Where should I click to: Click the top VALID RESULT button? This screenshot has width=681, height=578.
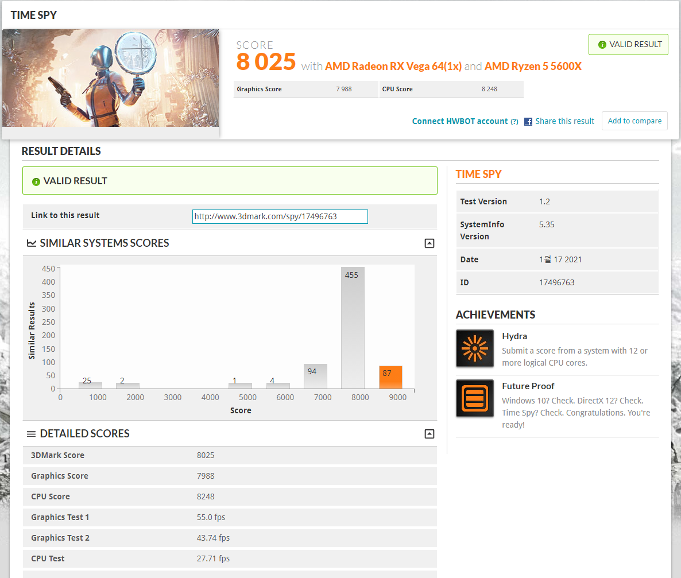[x=628, y=44]
